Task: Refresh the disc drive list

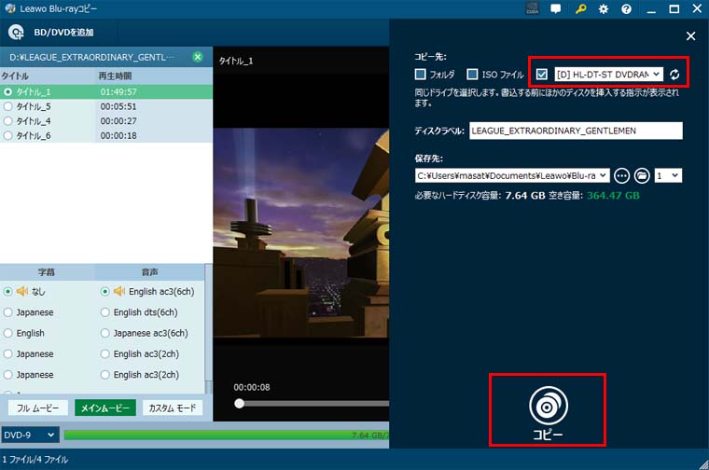Action: click(674, 74)
